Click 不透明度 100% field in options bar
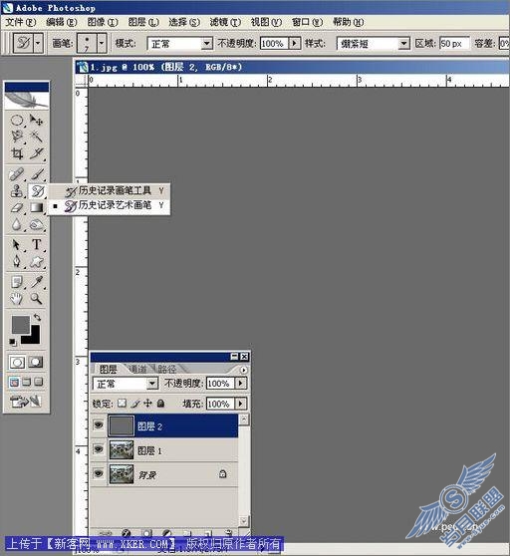The width and height of the screenshot is (510, 556). click(x=274, y=44)
